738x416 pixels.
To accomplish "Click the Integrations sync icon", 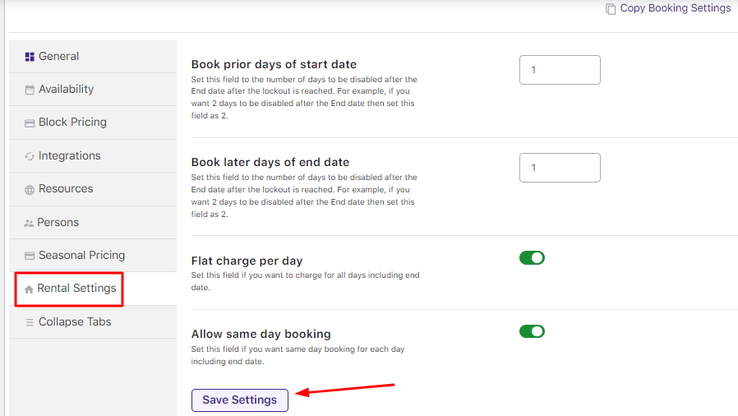I will tap(30, 156).
